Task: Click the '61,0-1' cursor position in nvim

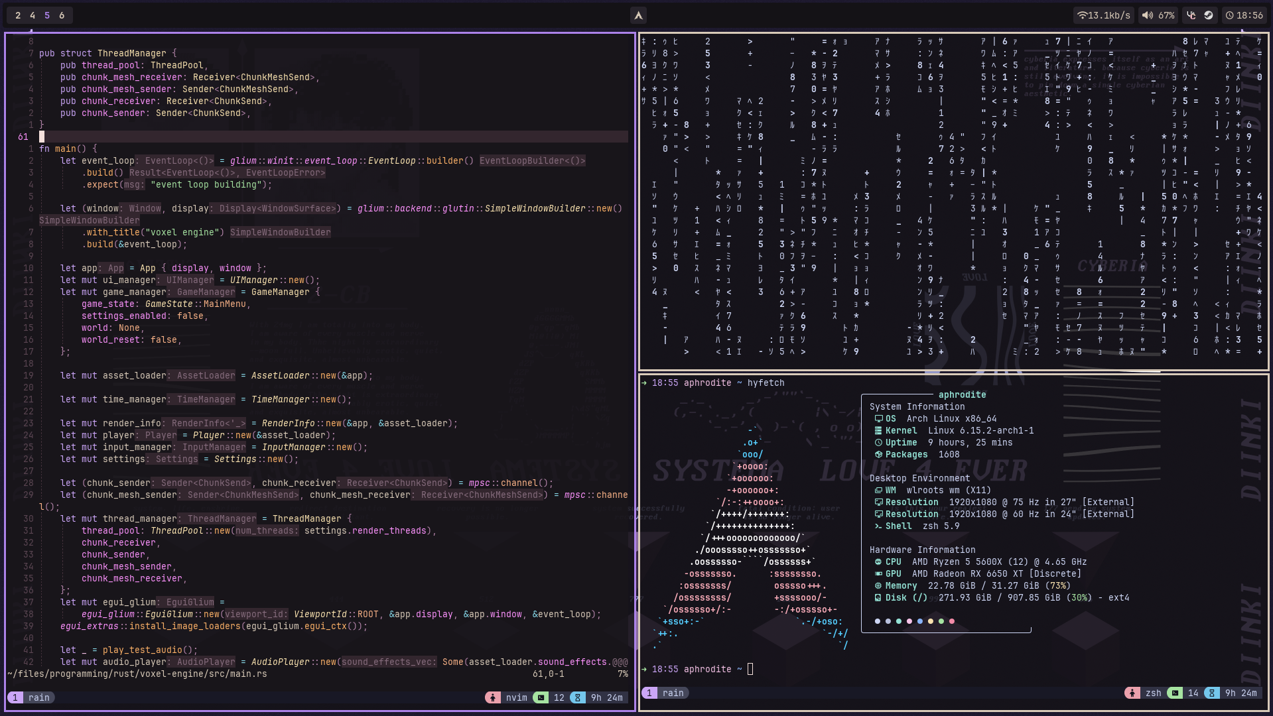Action: point(548,674)
